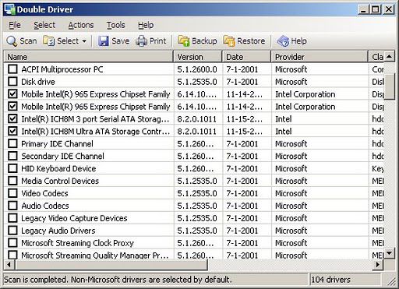Click 'Intel Corporation' provider in the first checked row
The height and width of the screenshot is (289, 399).
(x=305, y=94)
